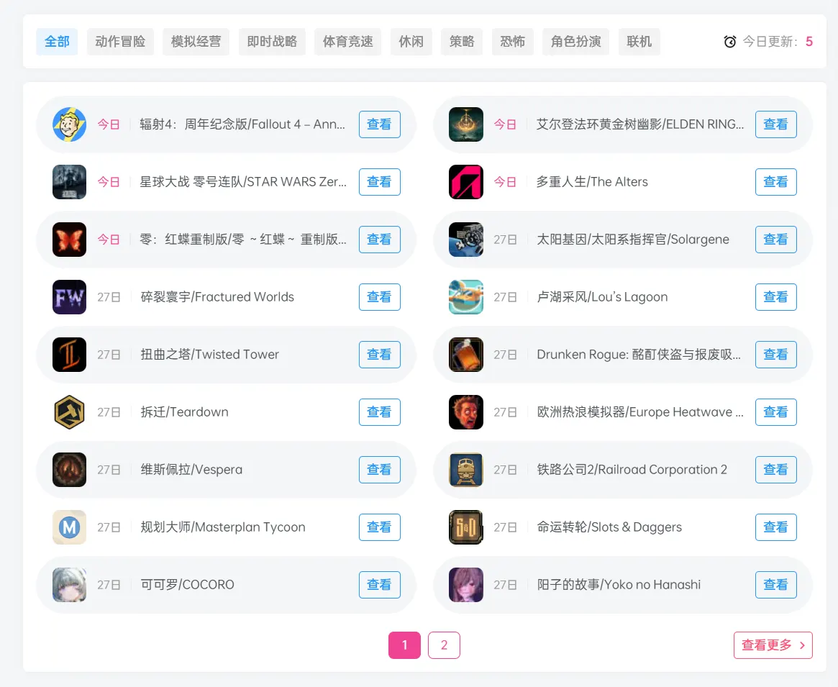838x687 pixels.
Task: Click the 维斯佩拉/Vespera title text
Action: [191, 470]
